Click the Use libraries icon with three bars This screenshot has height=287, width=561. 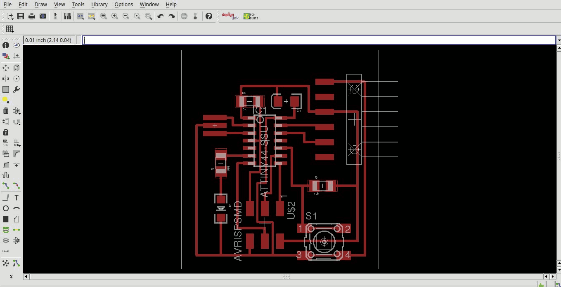[68, 16]
